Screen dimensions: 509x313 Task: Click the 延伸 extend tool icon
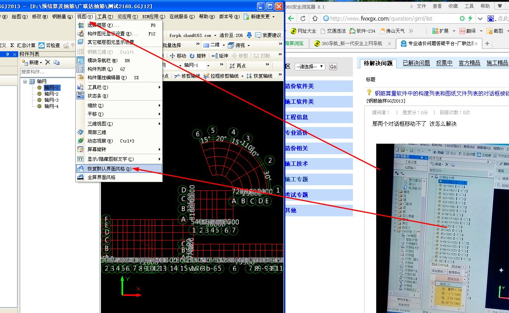[214, 56]
